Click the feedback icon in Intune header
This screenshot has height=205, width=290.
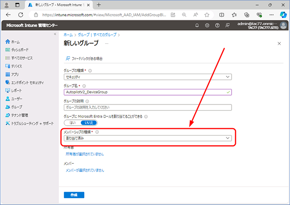[227, 25]
